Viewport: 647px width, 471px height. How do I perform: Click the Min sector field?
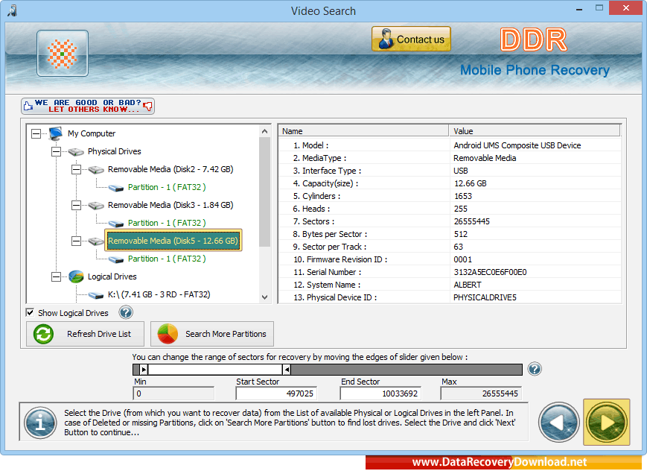(x=173, y=393)
